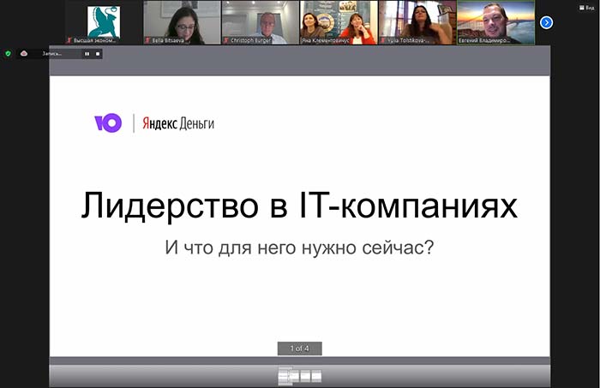The width and height of the screenshot is (600, 388).
Task: Click the heading Лидерство в IT-компаниях
Action: [300, 206]
